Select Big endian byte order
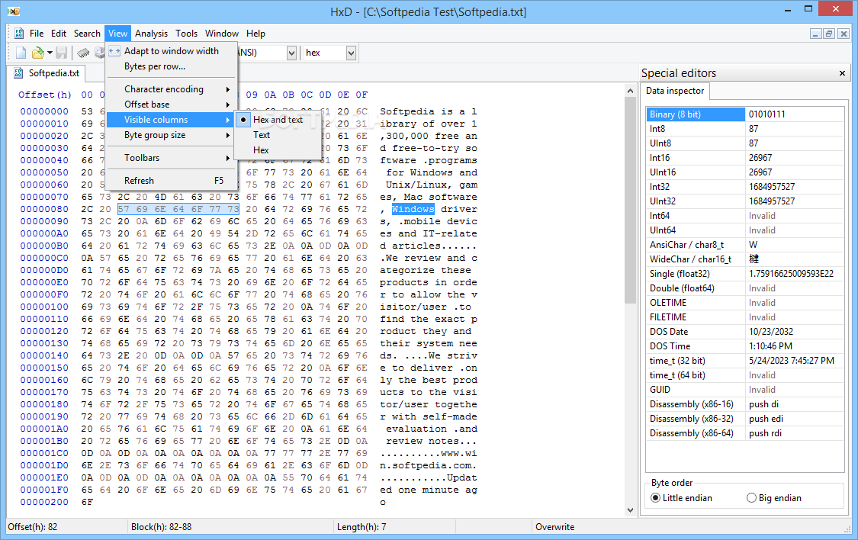Screen dimensions: 858x540 click(x=774, y=498)
